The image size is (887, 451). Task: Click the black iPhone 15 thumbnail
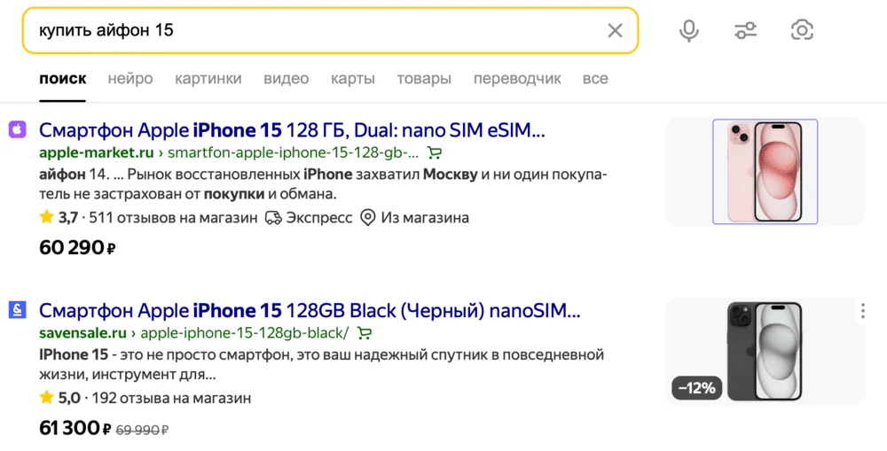[765, 351]
